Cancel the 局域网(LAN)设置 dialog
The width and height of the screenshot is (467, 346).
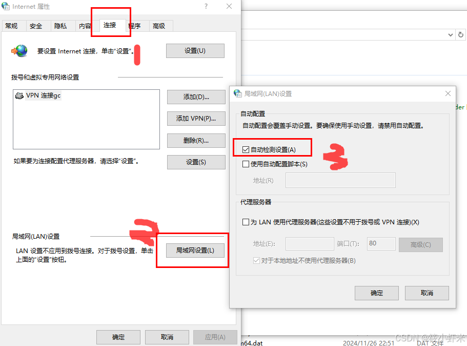427,293
